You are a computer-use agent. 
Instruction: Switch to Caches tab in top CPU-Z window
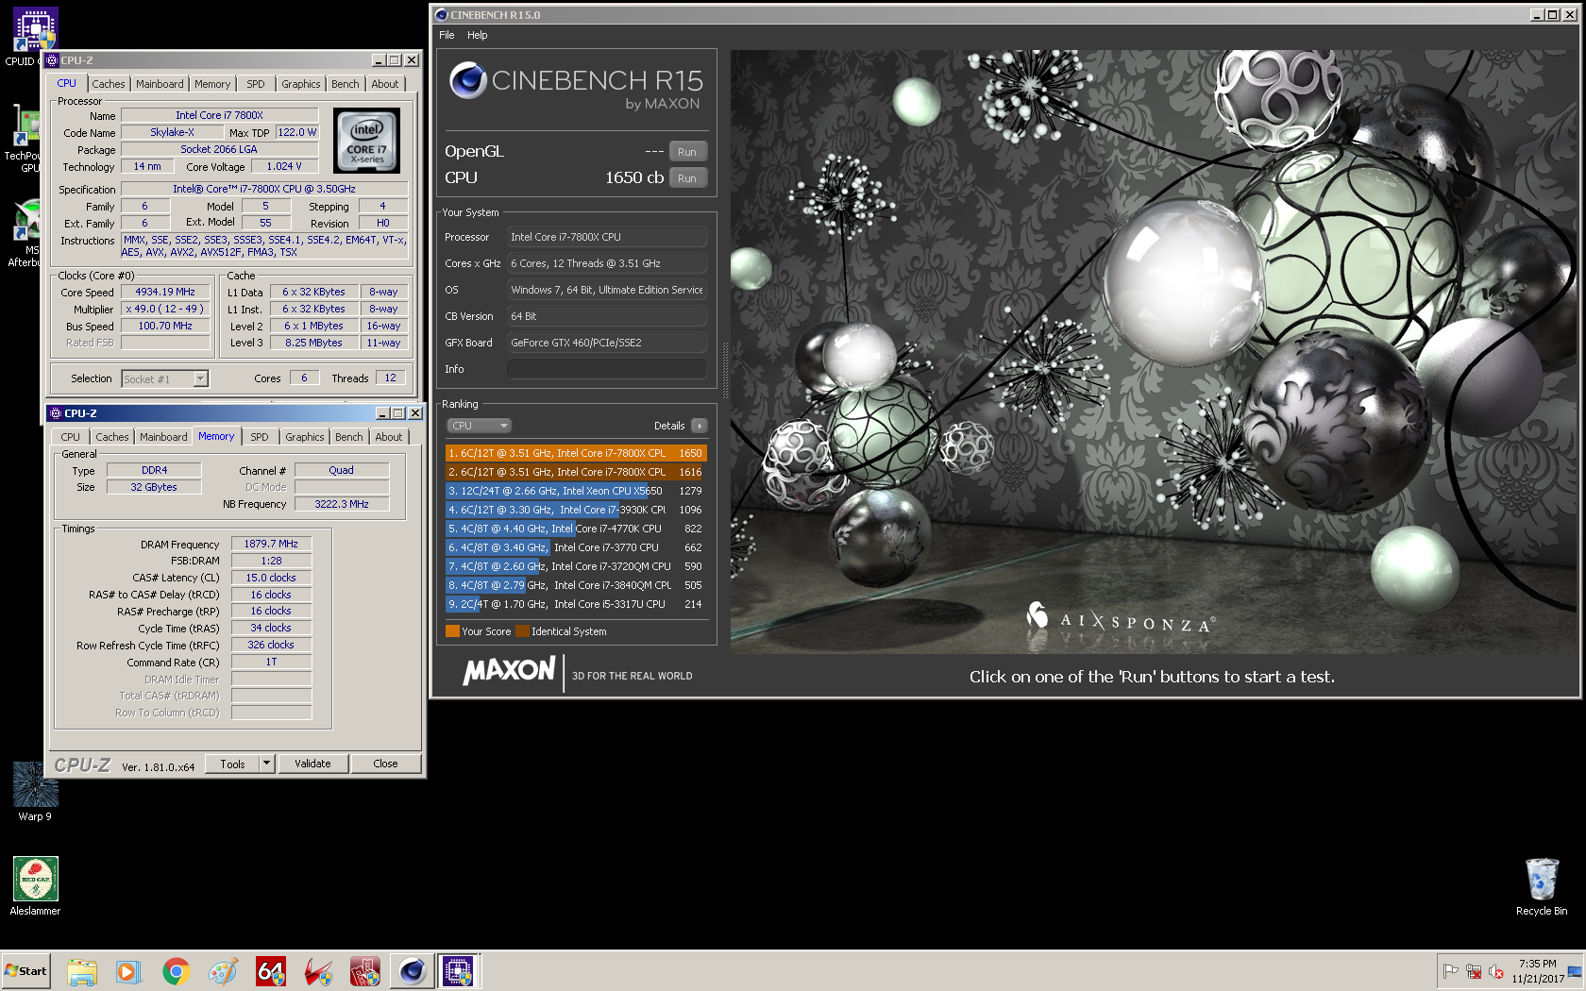(109, 84)
